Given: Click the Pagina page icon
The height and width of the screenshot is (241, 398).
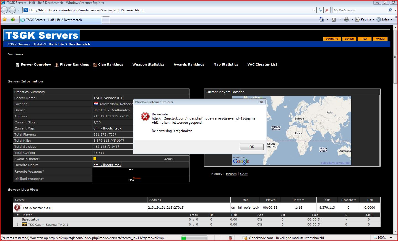Looking at the screenshot, I should click(x=357, y=19).
